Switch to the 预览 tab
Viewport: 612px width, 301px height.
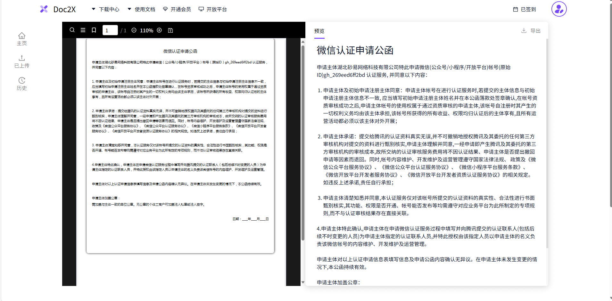click(x=319, y=31)
